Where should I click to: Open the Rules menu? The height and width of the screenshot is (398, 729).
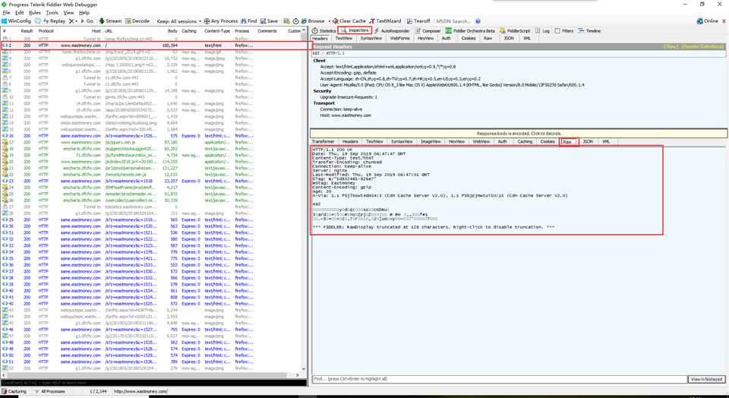35,13
